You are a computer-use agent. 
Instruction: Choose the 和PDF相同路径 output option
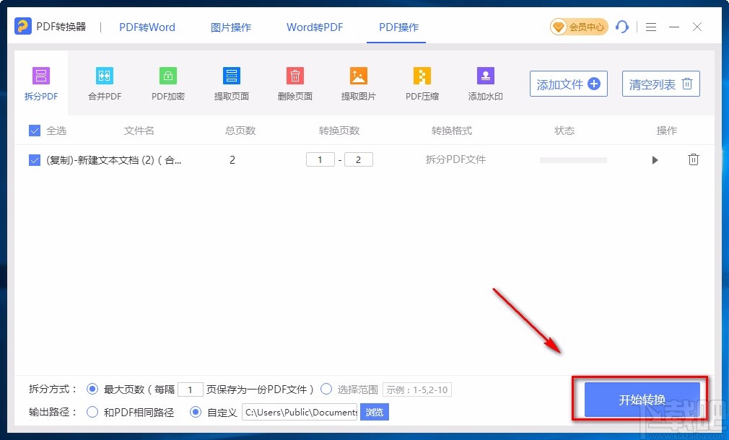[x=92, y=412]
